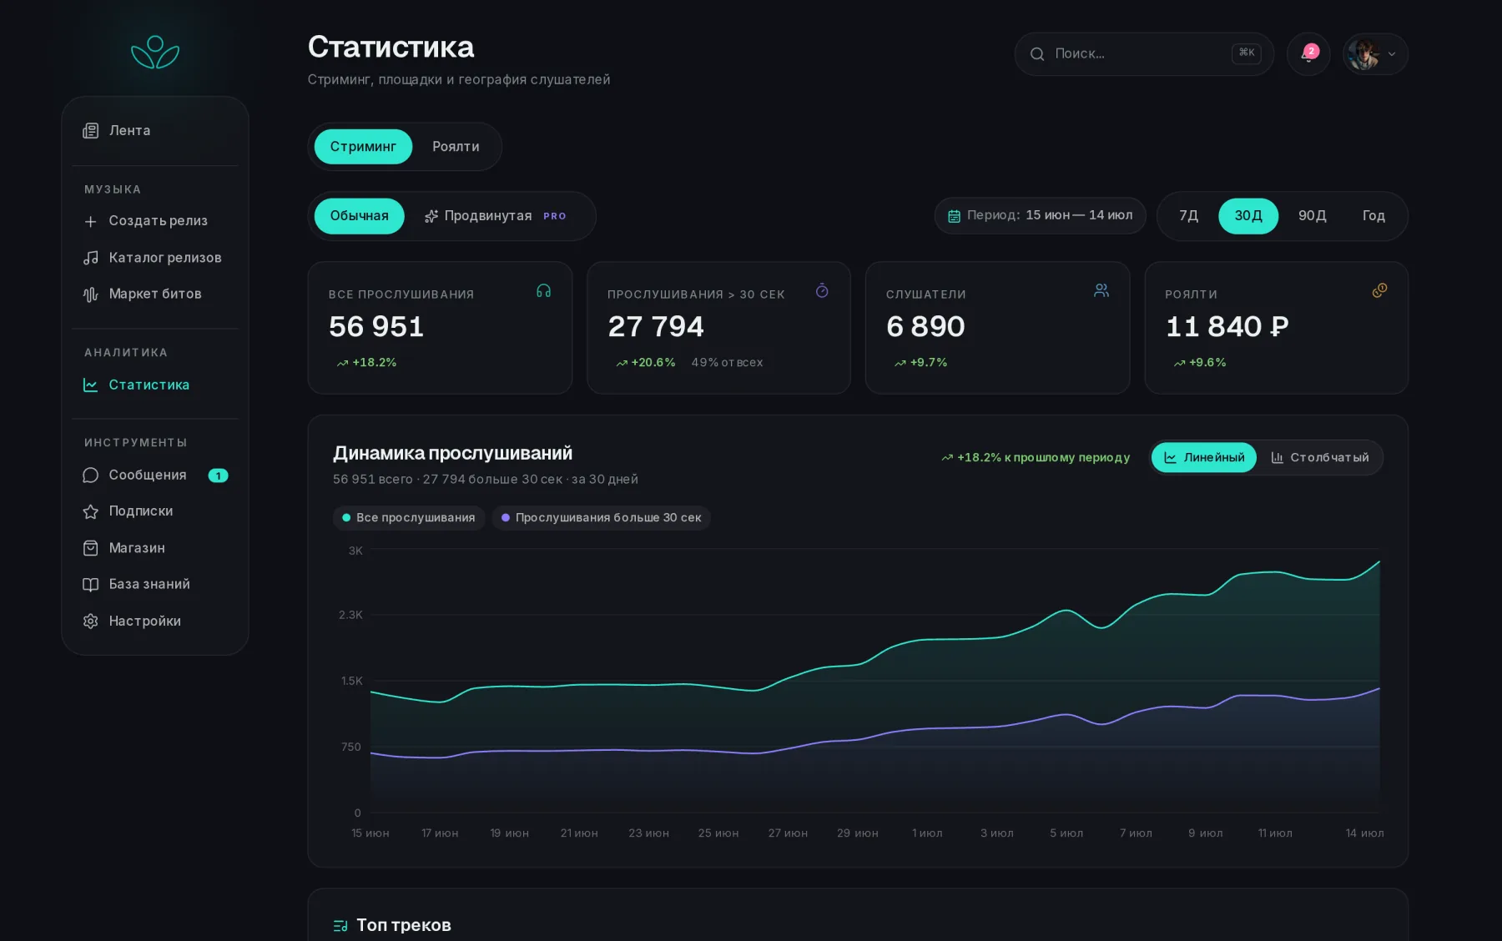The width and height of the screenshot is (1502, 941).
Task: Click the Топ треков heading
Action: point(404,925)
